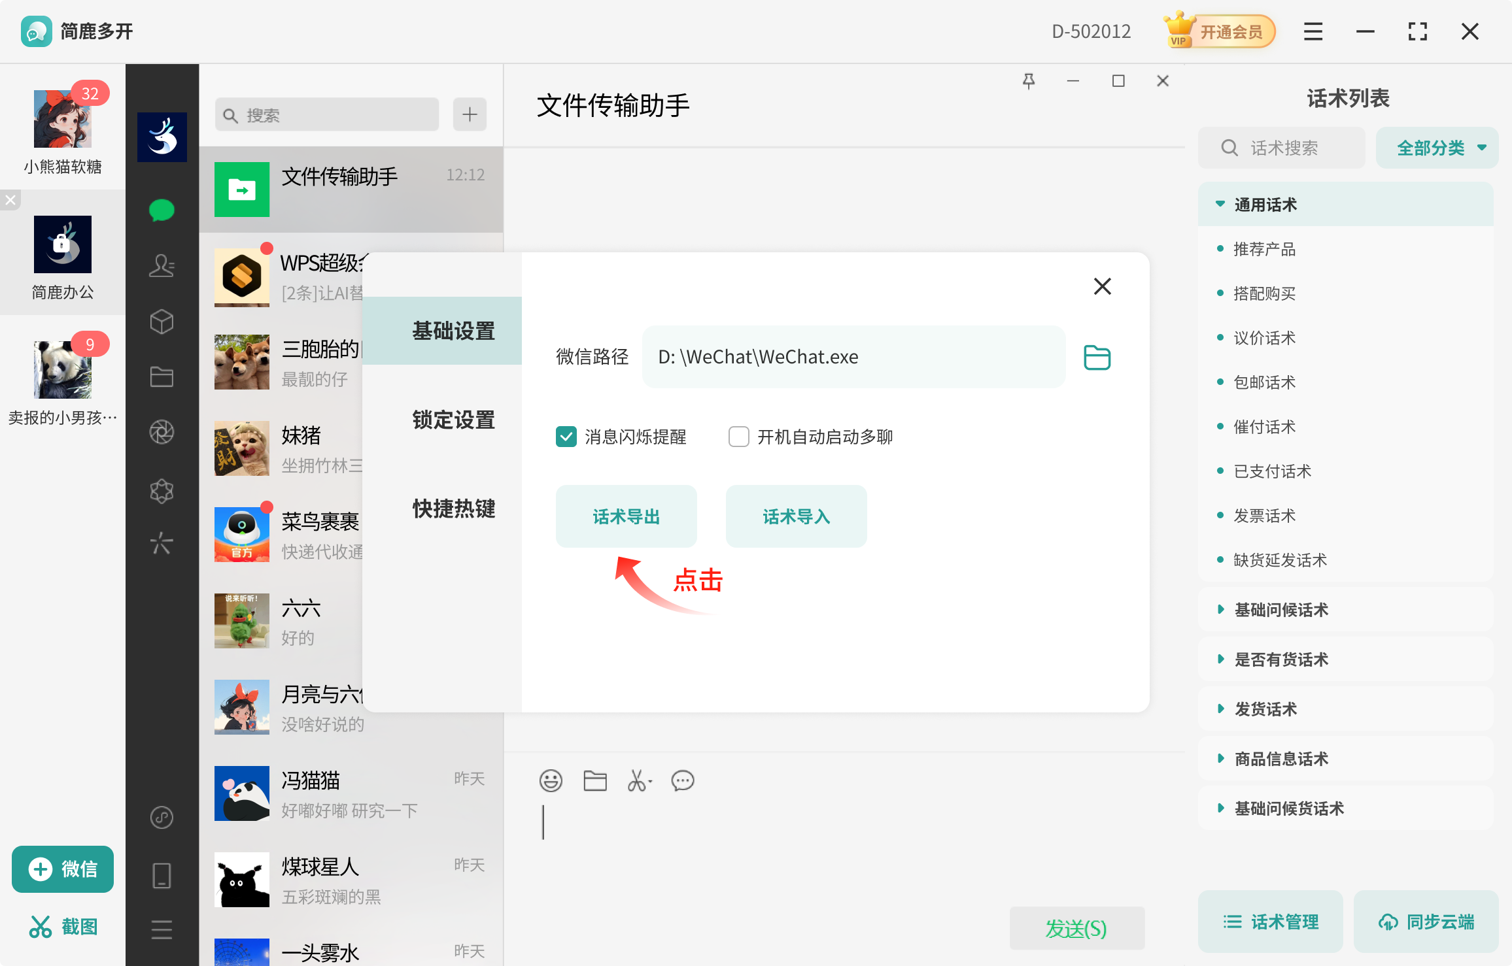Image resolution: width=1512 pixels, height=966 pixels.
Task: Click the 话术导出 button
Action: 626,516
